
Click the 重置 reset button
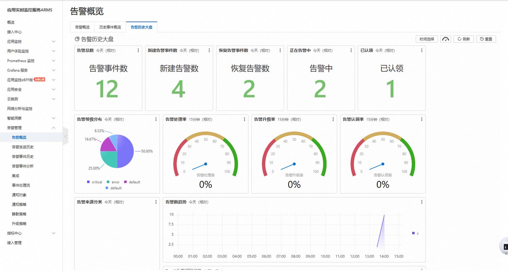tap(486, 39)
